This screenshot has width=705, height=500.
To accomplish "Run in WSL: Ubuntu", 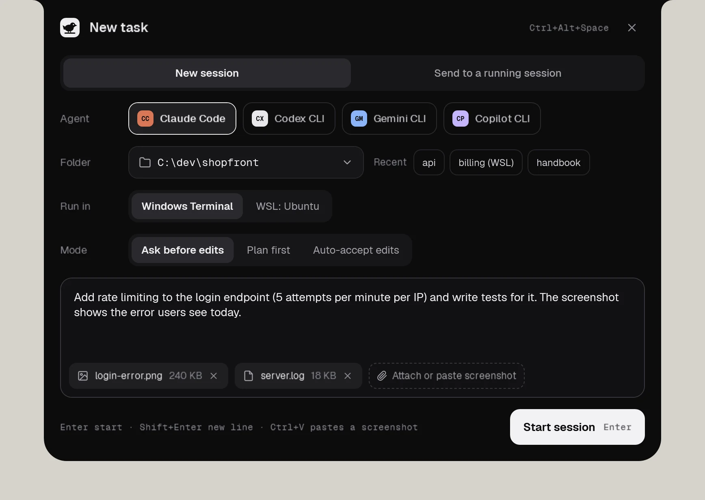I will 288,206.
